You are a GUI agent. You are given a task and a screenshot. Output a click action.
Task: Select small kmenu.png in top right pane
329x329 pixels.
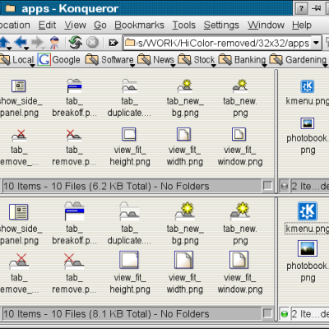(x=307, y=86)
